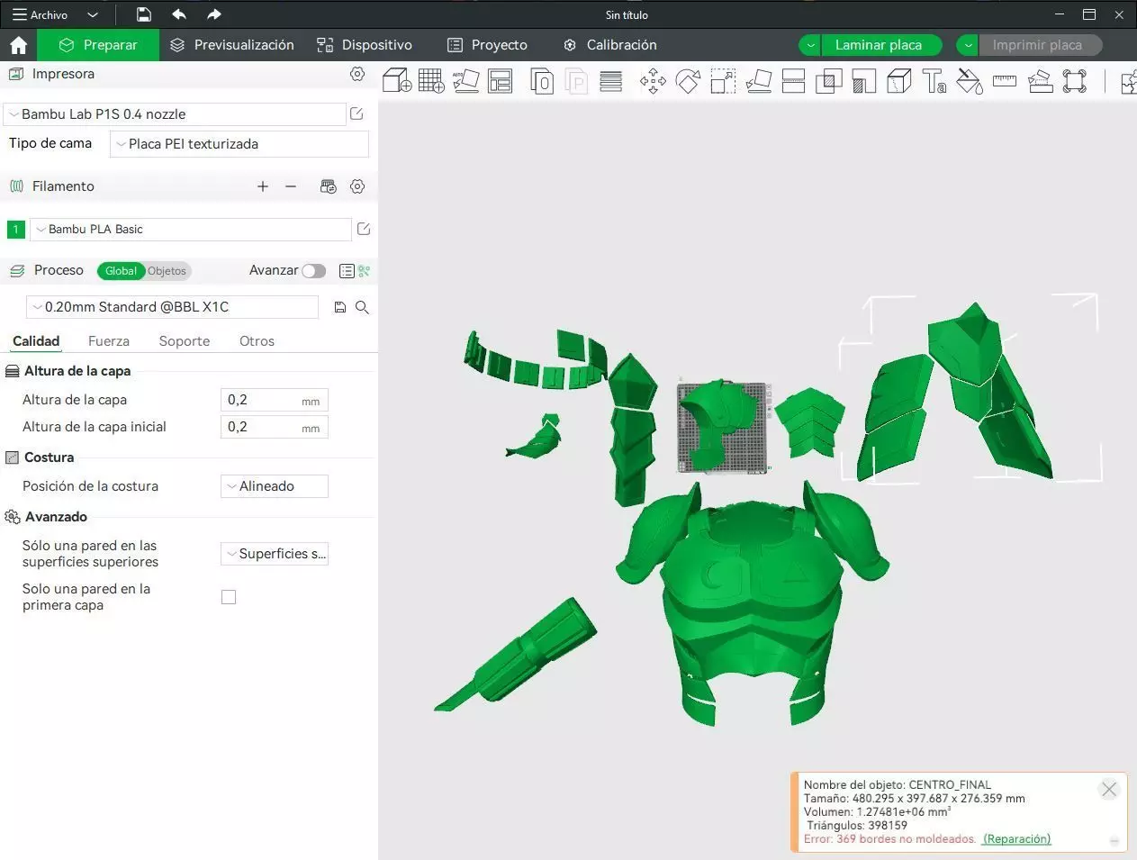Click the Auto orient tool
This screenshot has height=860, width=1137.
pos(465,81)
